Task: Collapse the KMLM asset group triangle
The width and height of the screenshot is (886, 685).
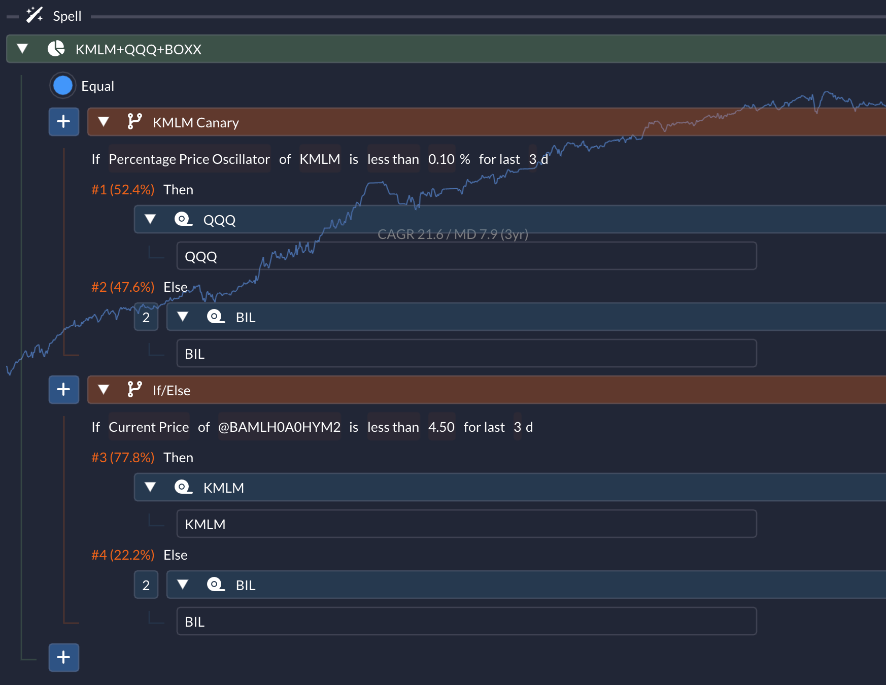Action: [150, 487]
